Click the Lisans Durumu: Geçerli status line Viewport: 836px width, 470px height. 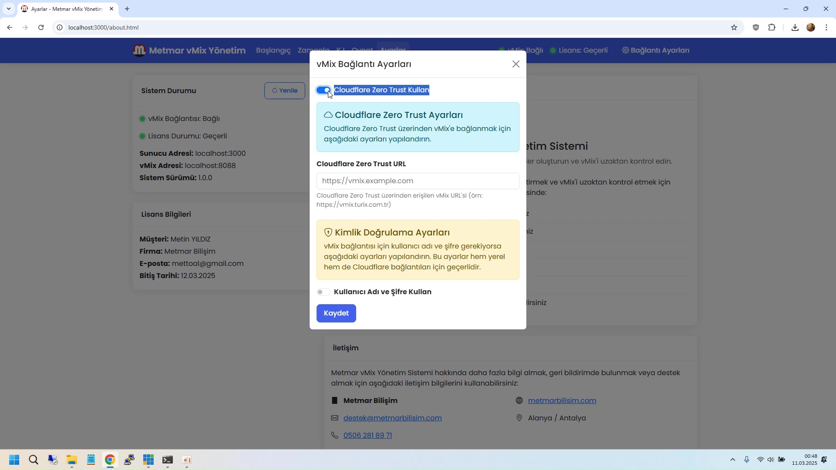[x=183, y=136]
